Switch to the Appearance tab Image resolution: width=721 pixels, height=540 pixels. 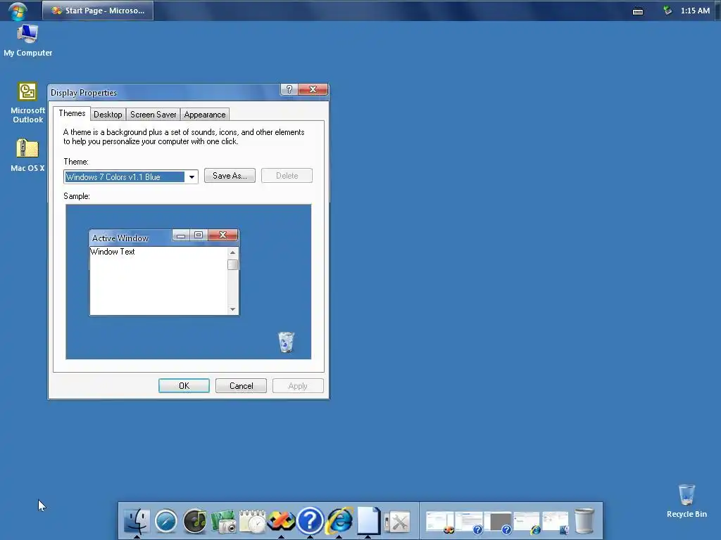click(x=205, y=115)
